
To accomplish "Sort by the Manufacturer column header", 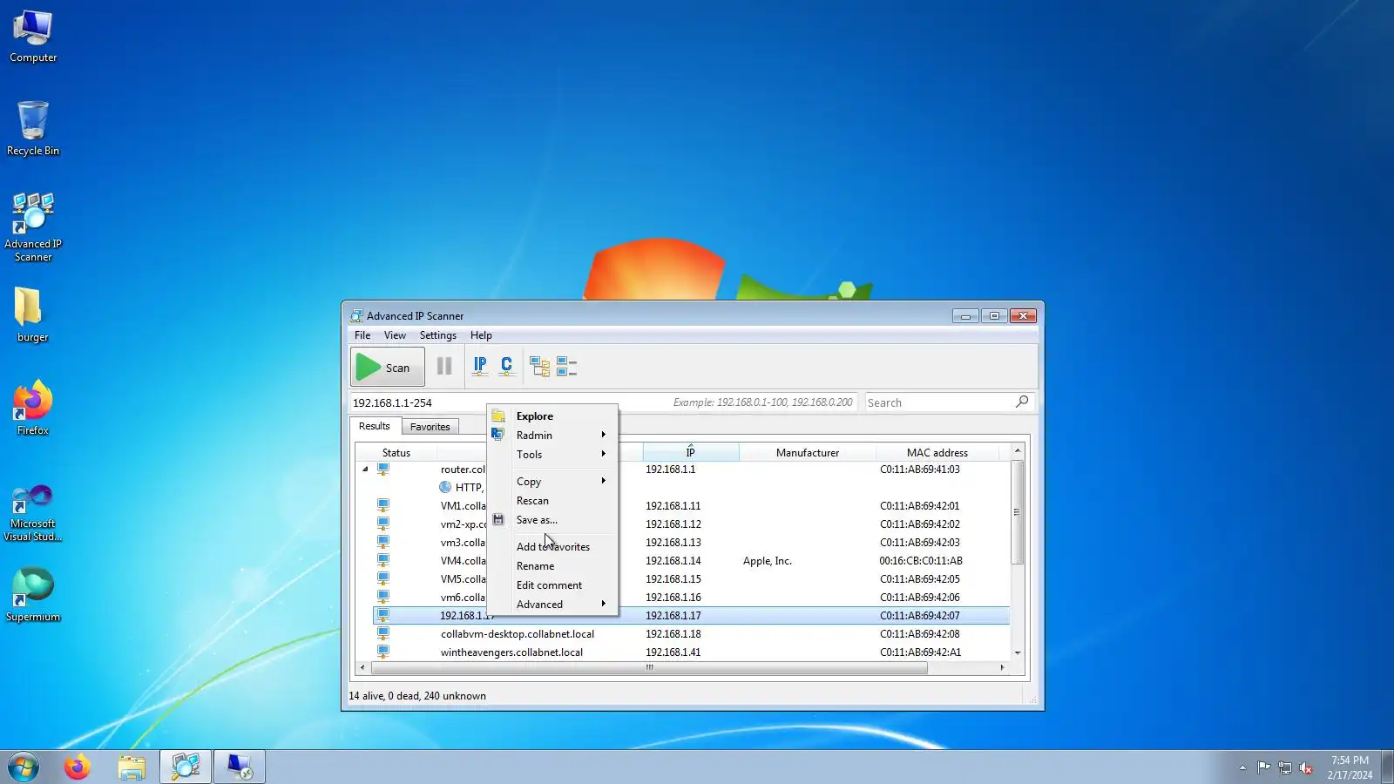I will tap(808, 453).
